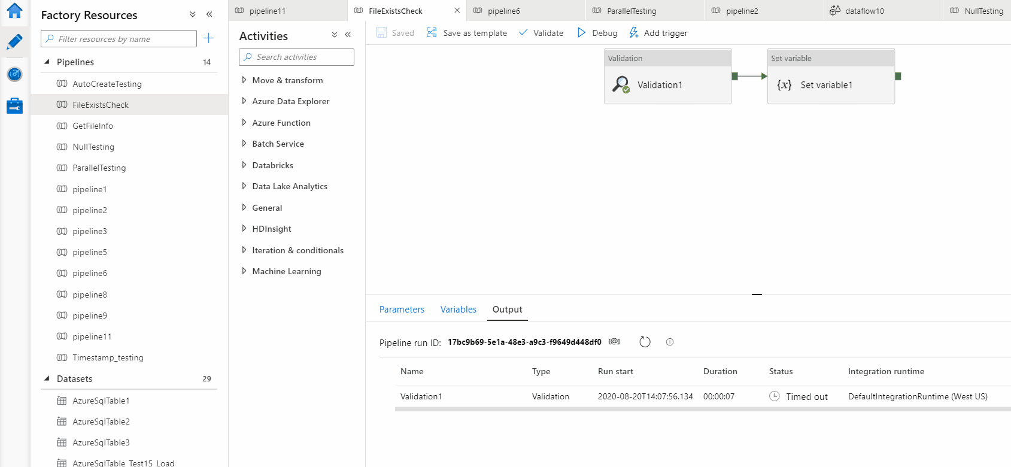Expand Azure Function activities
This screenshot has height=467, width=1011.
click(244, 122)
